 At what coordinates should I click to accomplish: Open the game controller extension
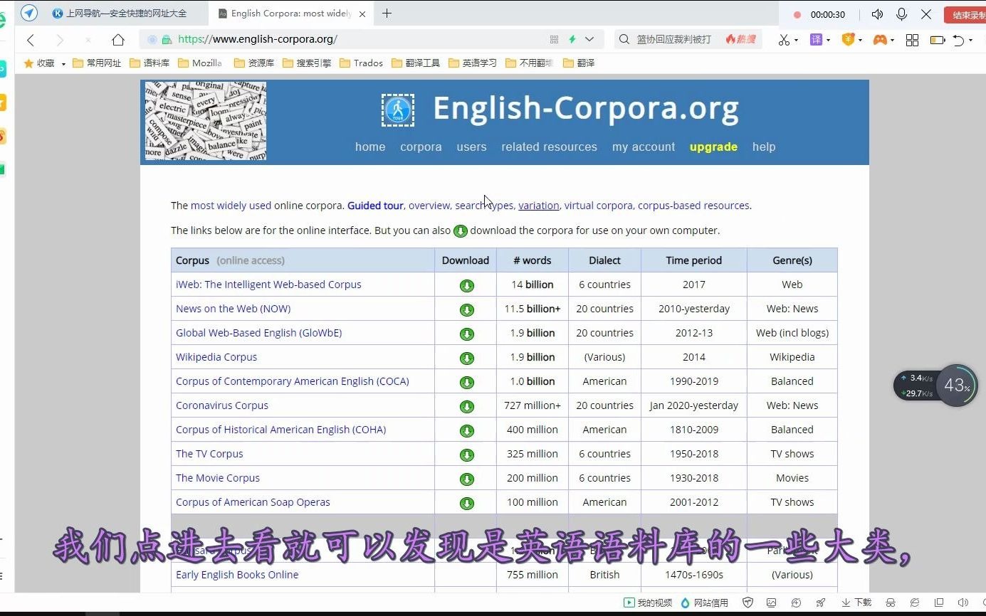(880, 40)
